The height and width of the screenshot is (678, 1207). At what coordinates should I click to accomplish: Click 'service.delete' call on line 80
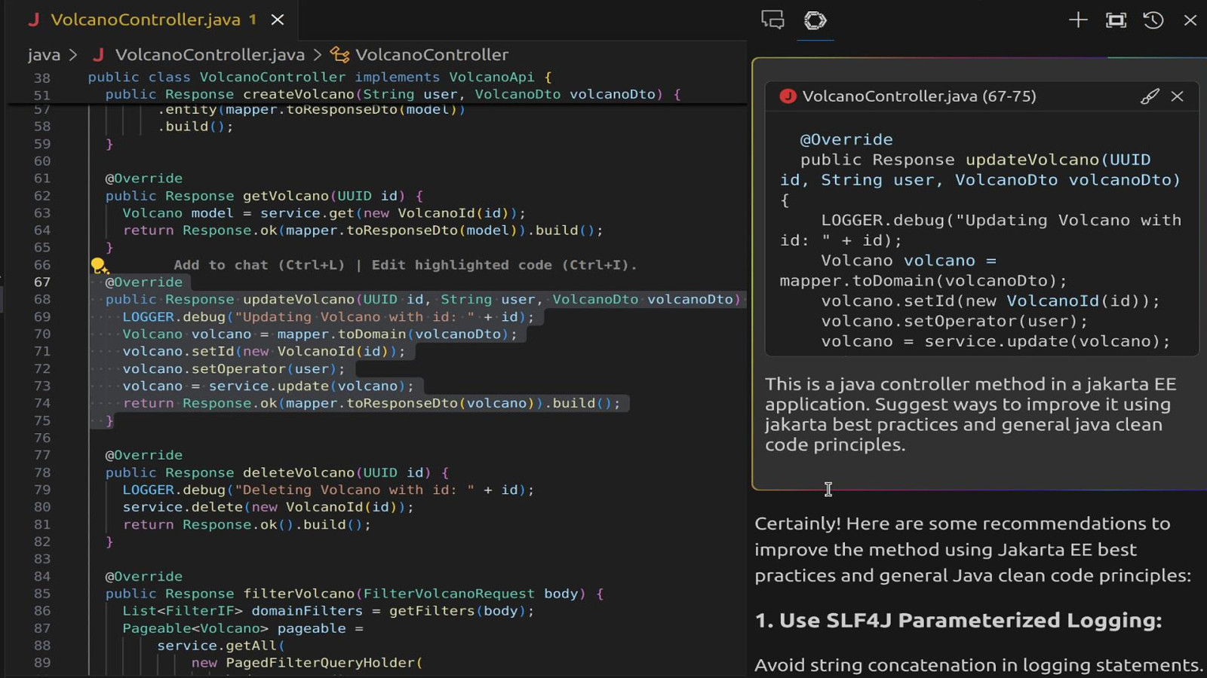[x=183, y=508]
